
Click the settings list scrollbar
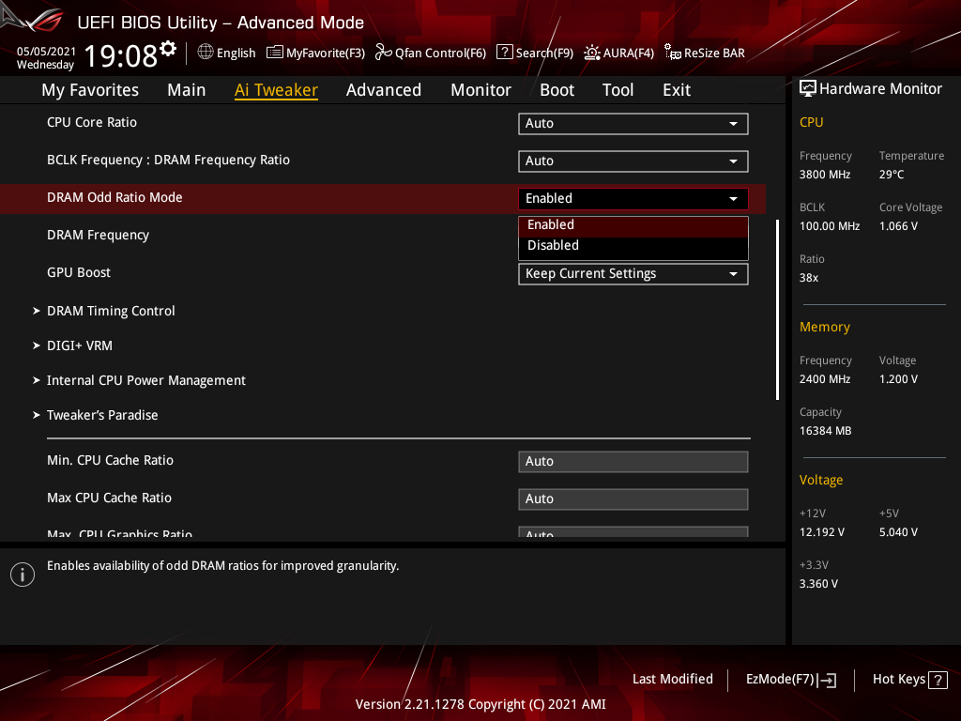tap(778, 310)
